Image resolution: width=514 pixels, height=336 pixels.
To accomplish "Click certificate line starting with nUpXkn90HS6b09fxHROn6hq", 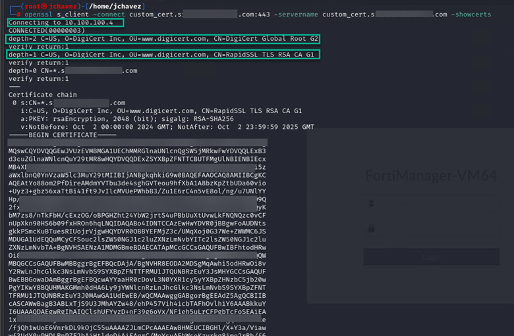I will [137, 223].
